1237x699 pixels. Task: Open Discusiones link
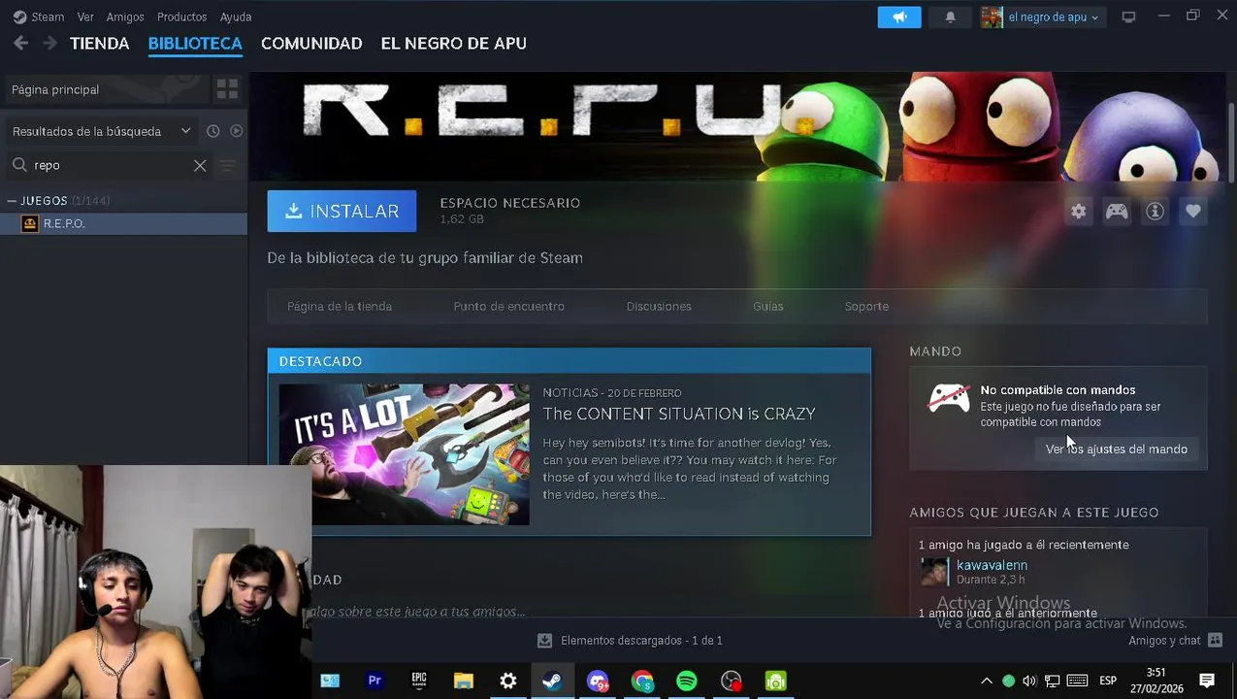(x=659, y=307)
